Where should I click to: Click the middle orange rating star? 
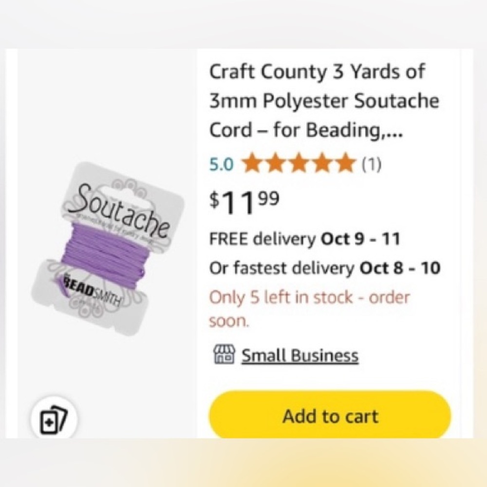(x=299, y=164)
